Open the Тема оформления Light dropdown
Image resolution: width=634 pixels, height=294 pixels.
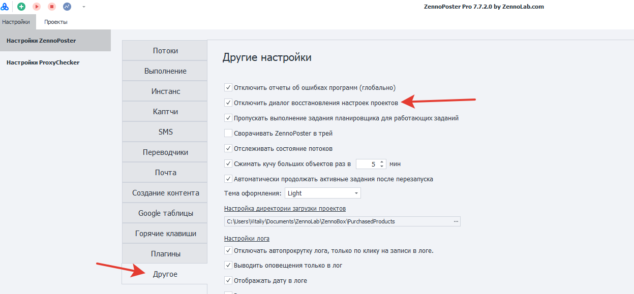click(x=323, y=193)
